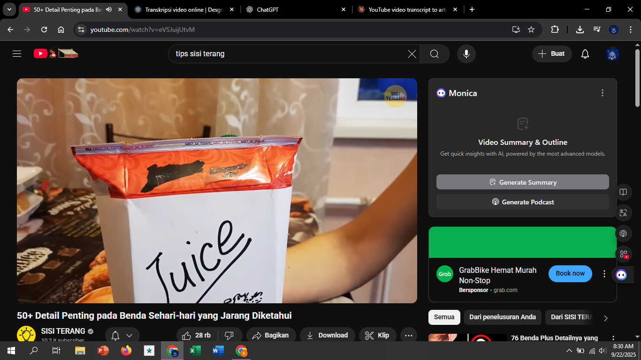Viewport: 641px width, 360px height.
Task: Open the GrabBike ad options menu
Action: pyautogui.click(x=604, y=274)
